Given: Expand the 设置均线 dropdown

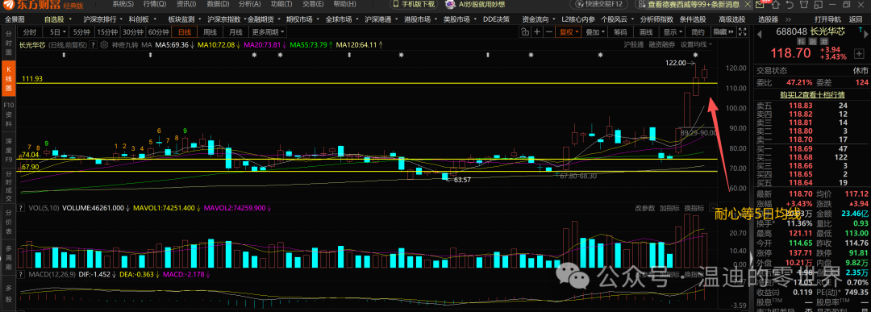Looking at the screenshot, I should (x=694, y=44).
